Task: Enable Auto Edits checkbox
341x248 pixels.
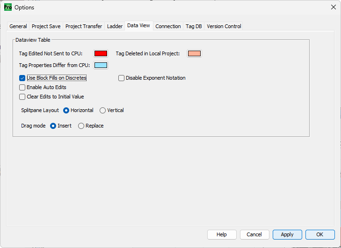Action: point(22,87)
